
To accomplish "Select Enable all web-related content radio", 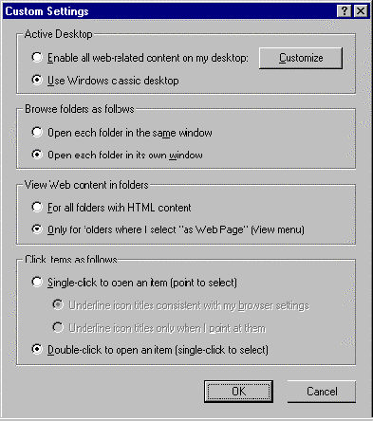I will (37, 57).
